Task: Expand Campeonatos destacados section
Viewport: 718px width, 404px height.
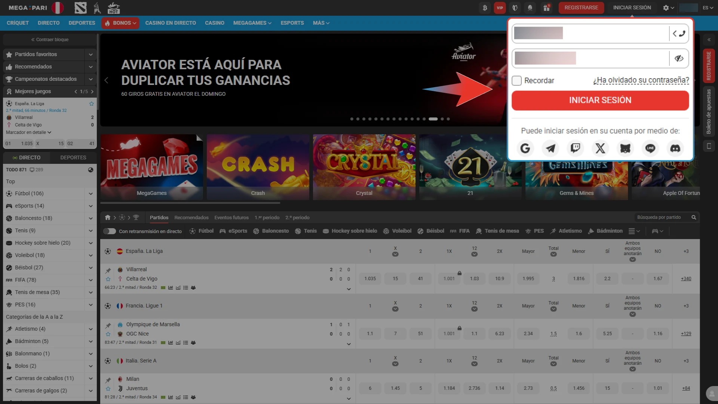Action: (x=90, y=79)
